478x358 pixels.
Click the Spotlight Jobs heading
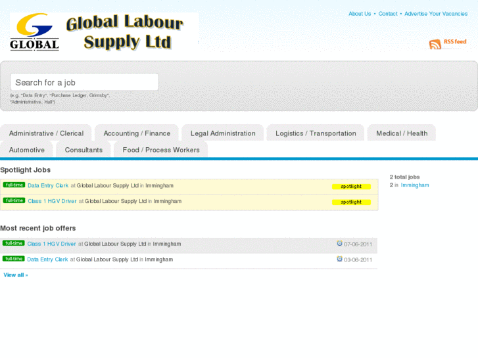25,170
